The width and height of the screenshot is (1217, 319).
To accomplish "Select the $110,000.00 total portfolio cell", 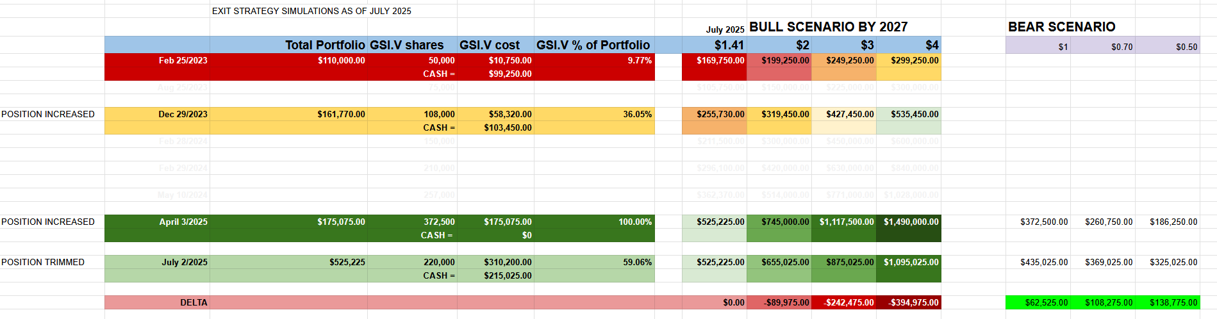I will coord(288,60).
